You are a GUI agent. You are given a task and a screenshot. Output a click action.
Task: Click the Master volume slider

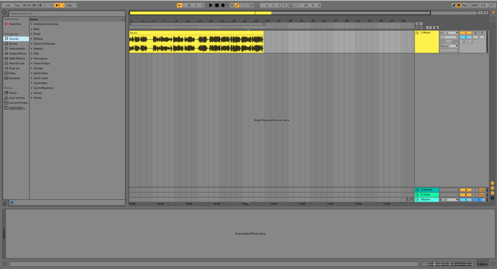[x=465, y=200]
